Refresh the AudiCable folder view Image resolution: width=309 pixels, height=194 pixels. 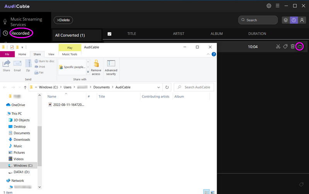tap(167, 87)
